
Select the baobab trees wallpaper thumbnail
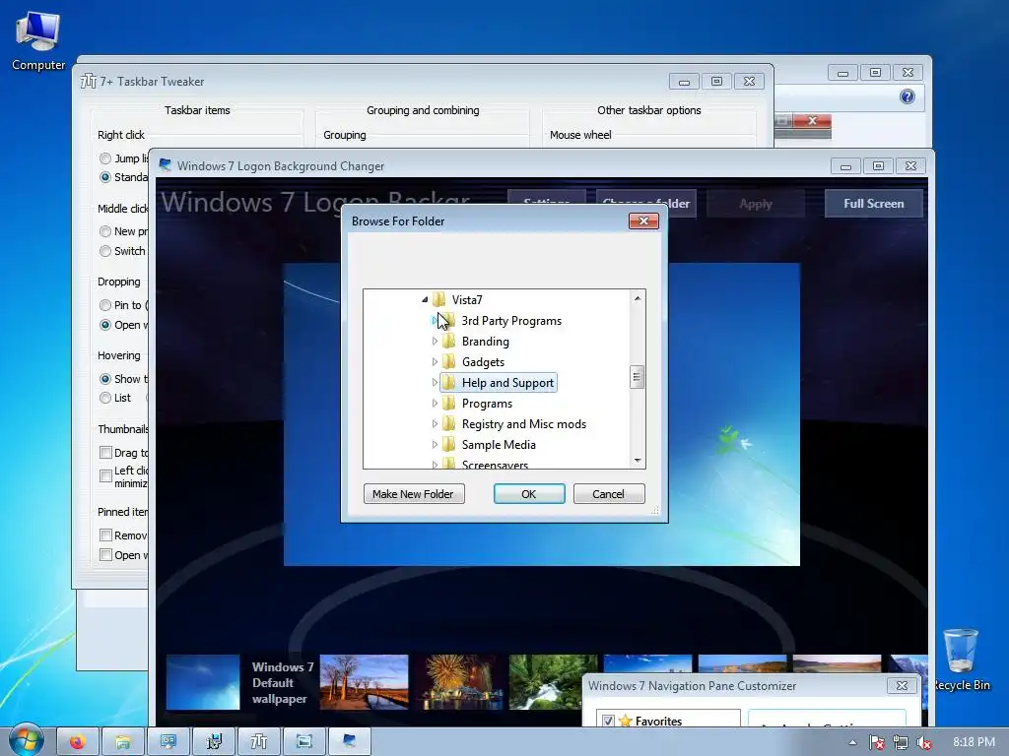(364, 682)
